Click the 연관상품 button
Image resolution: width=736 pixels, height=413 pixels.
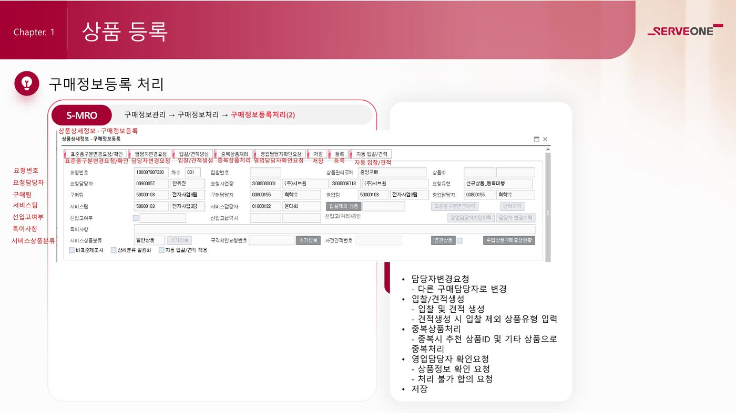tap(442, 240)
